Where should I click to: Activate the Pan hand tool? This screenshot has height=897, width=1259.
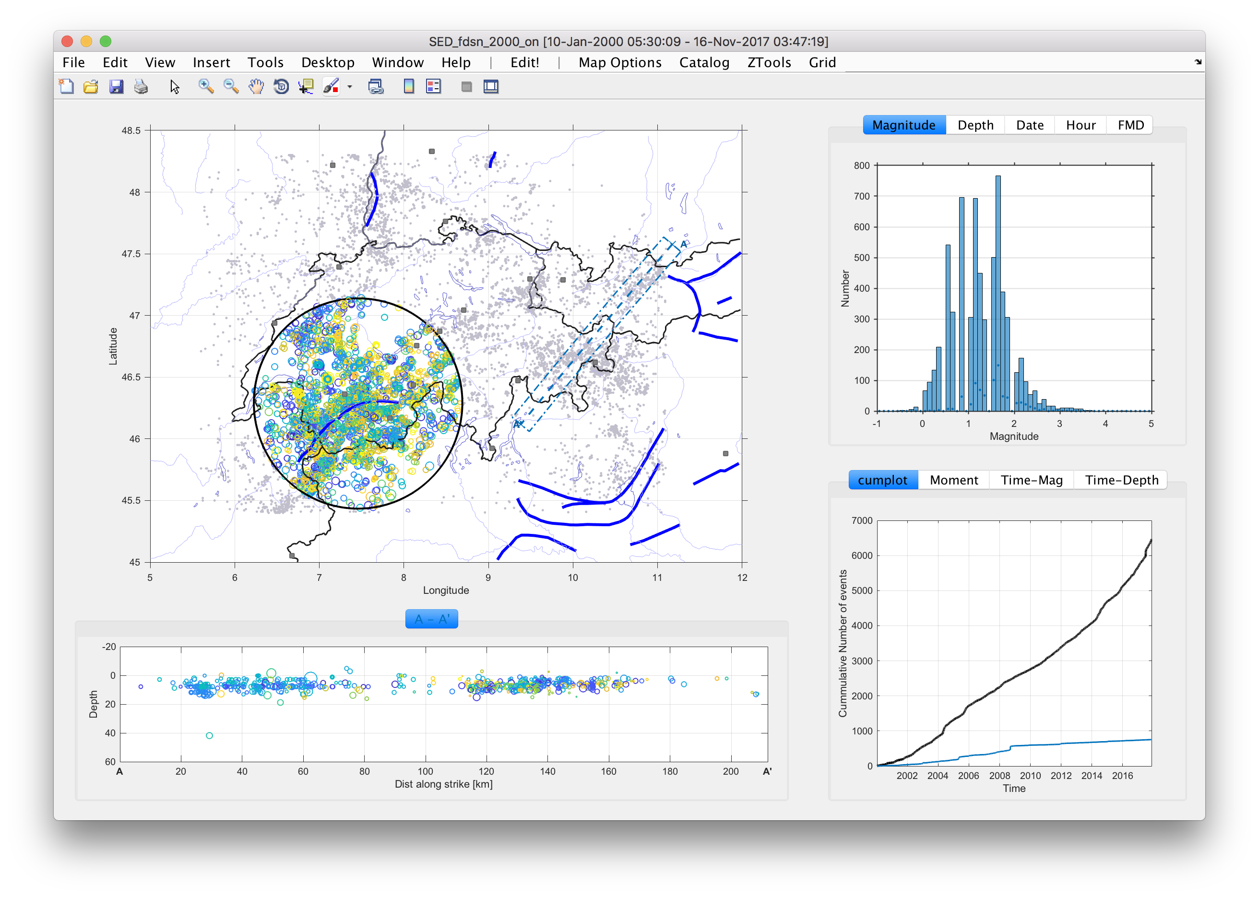tap(256, 86)
